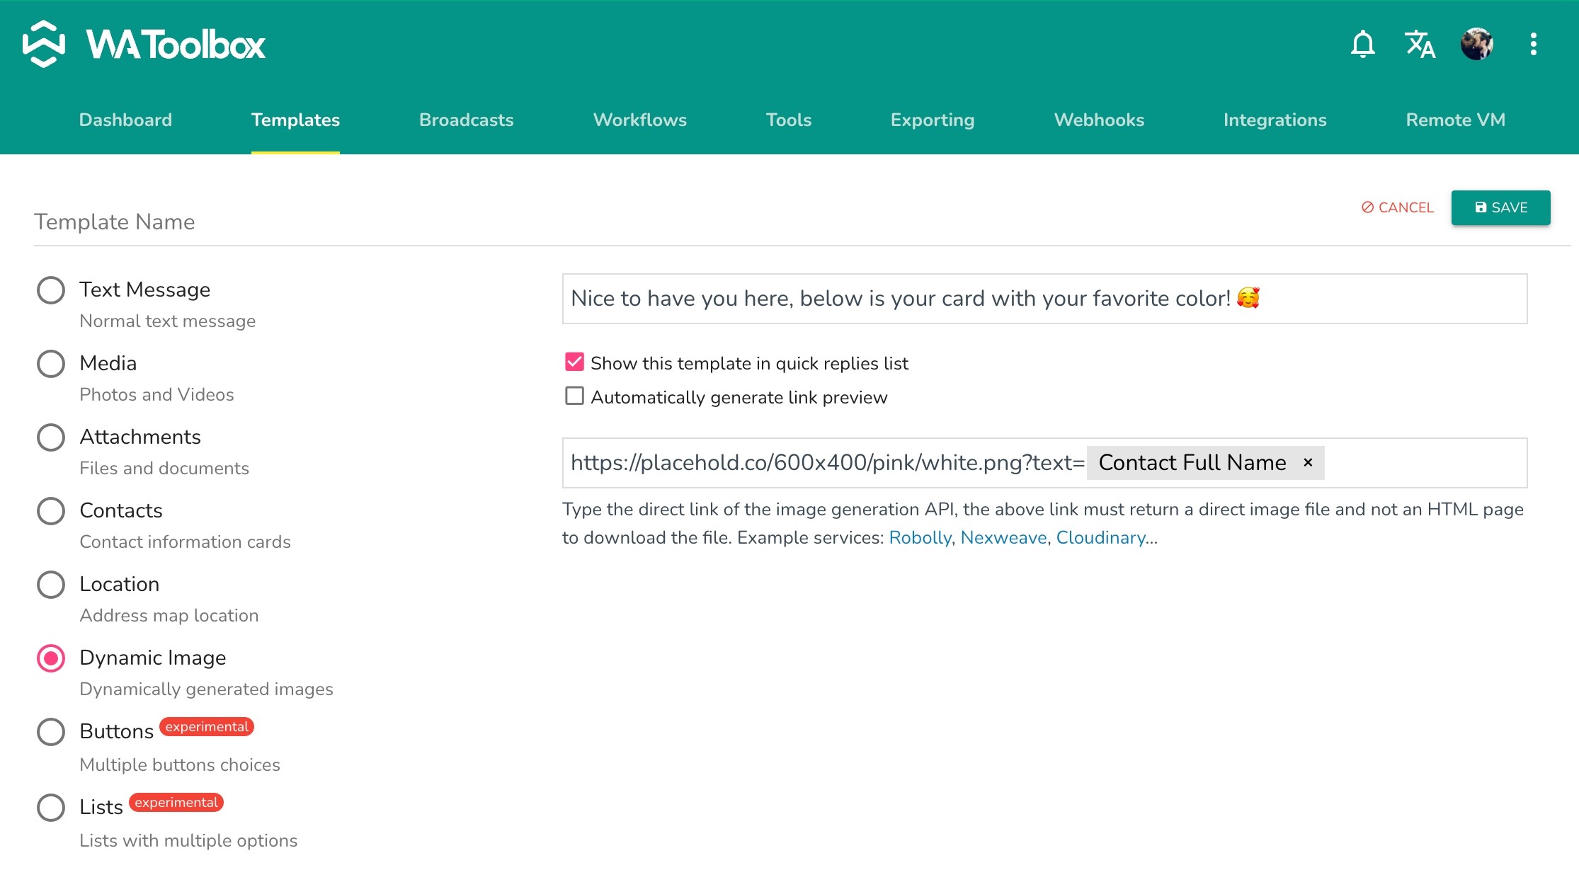Click the WAToolbox logo icon

[x=44, y=44]
